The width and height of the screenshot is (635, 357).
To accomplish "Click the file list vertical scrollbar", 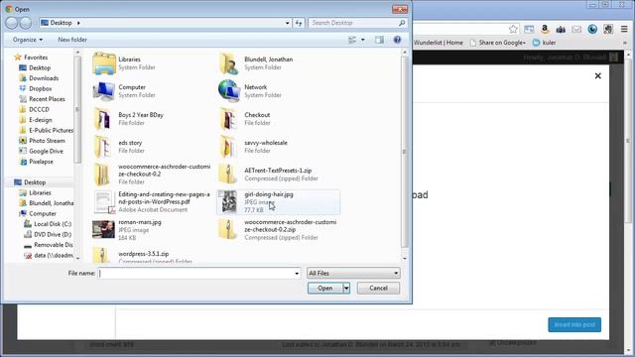I will click(x=404, y=152).
